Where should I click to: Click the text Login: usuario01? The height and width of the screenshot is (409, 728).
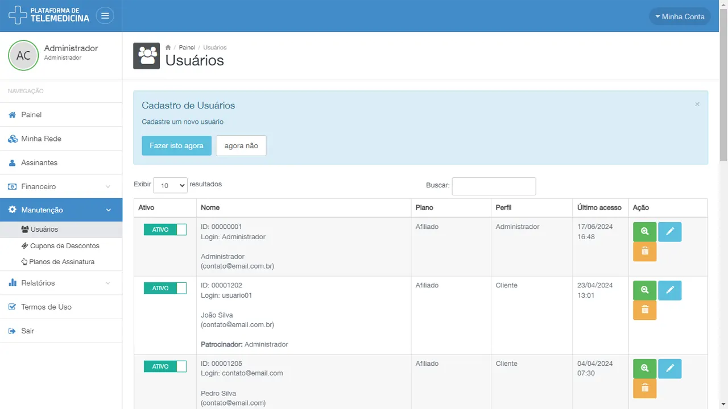coord(226,295)
